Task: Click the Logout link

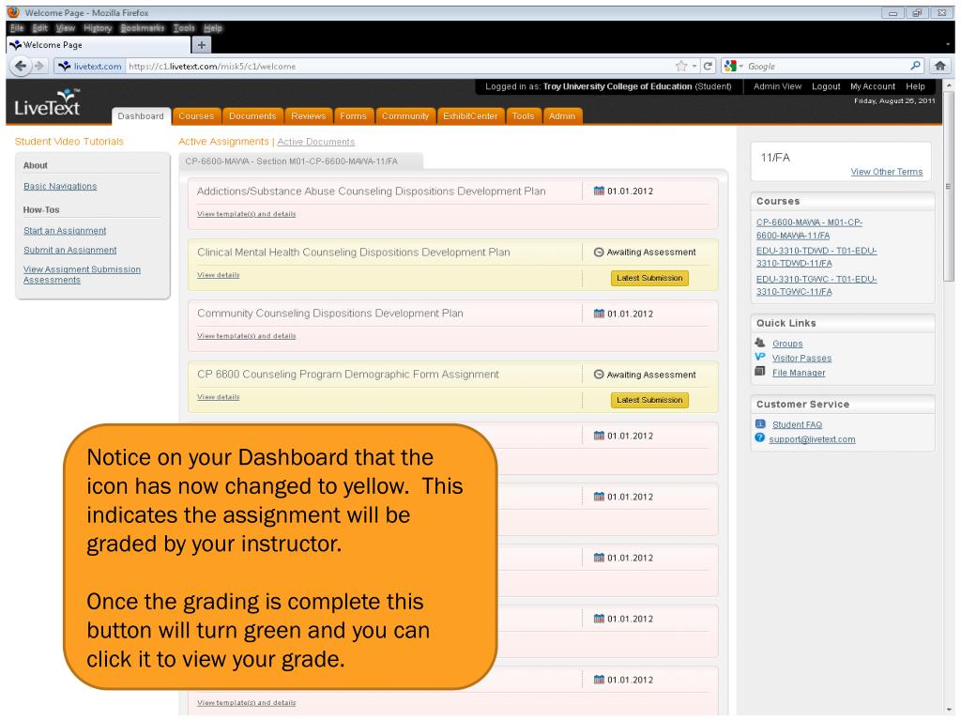Action: (x=826, y=86)
